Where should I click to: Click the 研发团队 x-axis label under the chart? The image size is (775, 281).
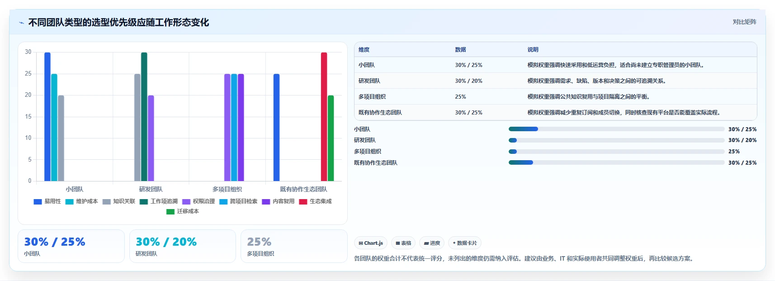151,189
